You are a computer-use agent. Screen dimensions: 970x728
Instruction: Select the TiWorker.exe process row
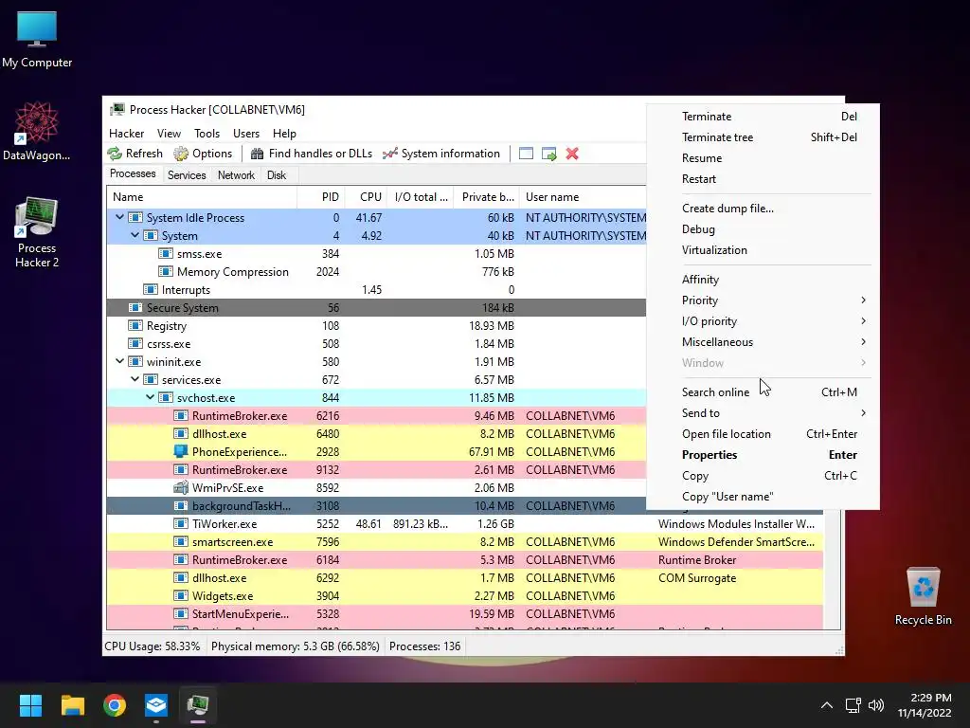click(464, 523)
